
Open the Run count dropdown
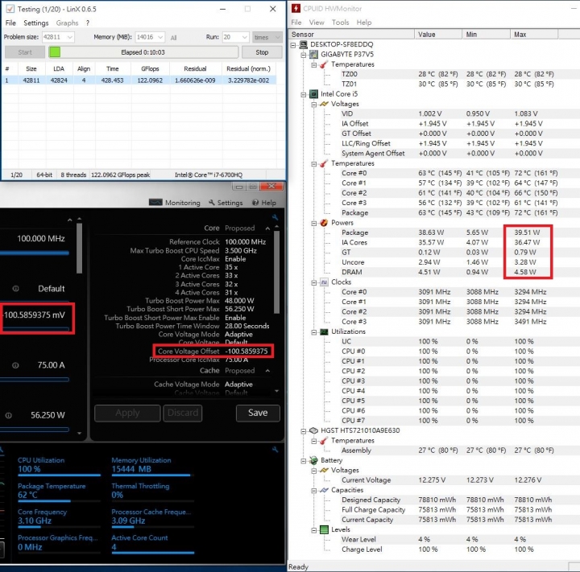(235, 37)
